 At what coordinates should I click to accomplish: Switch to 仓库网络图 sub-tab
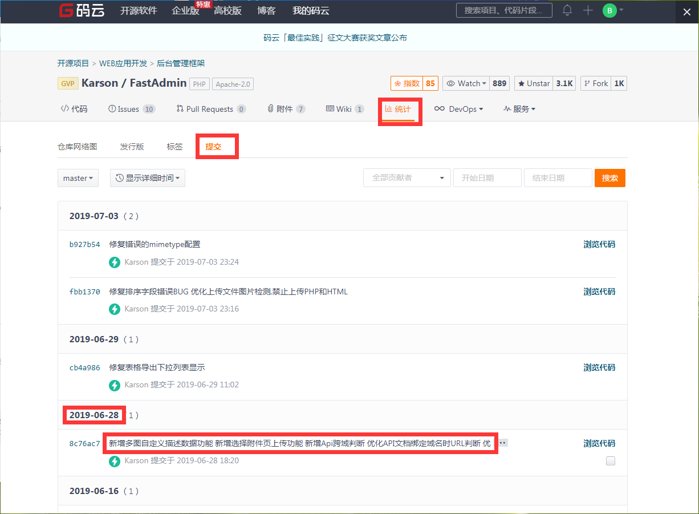coord(78,147)
